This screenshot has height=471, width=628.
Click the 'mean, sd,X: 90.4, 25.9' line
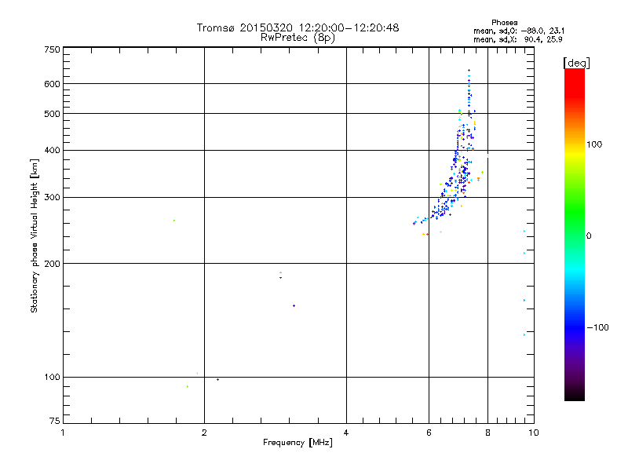518,39
